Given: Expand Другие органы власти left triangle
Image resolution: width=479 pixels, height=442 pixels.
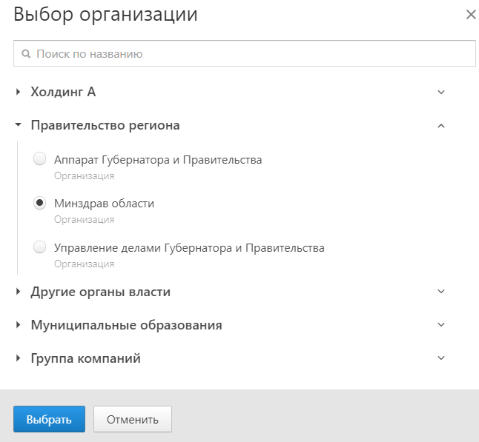Looking at the screenshot, I should pyautogui.click(x=18, y=292).
